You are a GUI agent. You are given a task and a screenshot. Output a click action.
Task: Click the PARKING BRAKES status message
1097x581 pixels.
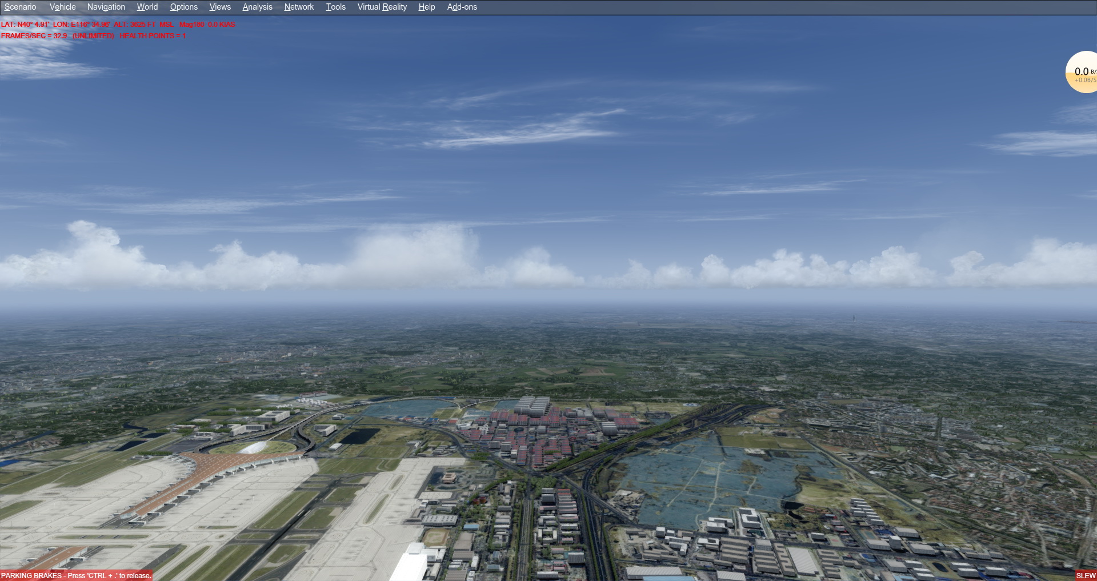point(76,576)
